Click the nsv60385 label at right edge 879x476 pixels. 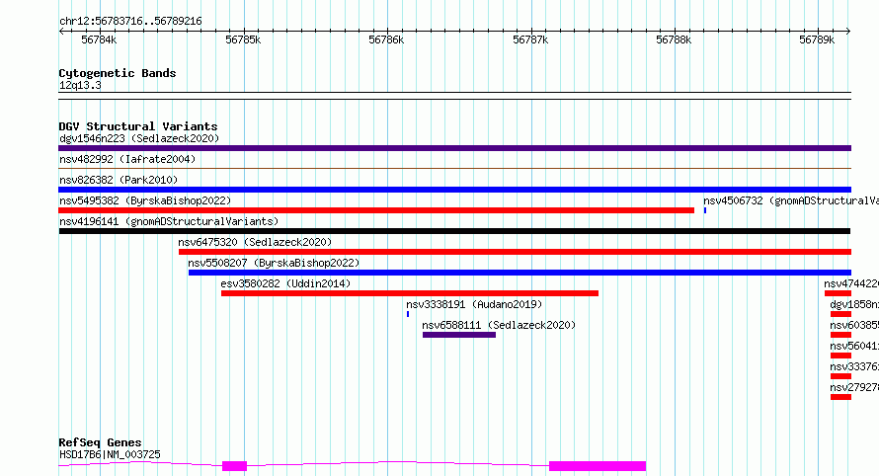[x=854, y=325]
